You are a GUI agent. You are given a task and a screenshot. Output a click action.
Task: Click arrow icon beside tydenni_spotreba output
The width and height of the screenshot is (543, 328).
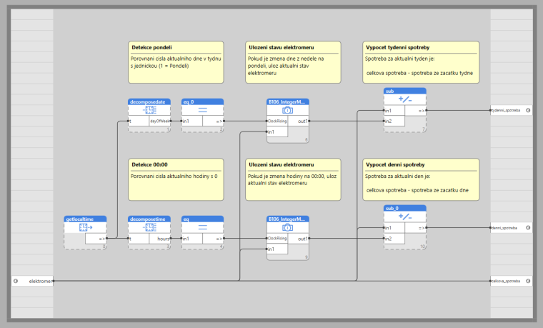point(527,110)
